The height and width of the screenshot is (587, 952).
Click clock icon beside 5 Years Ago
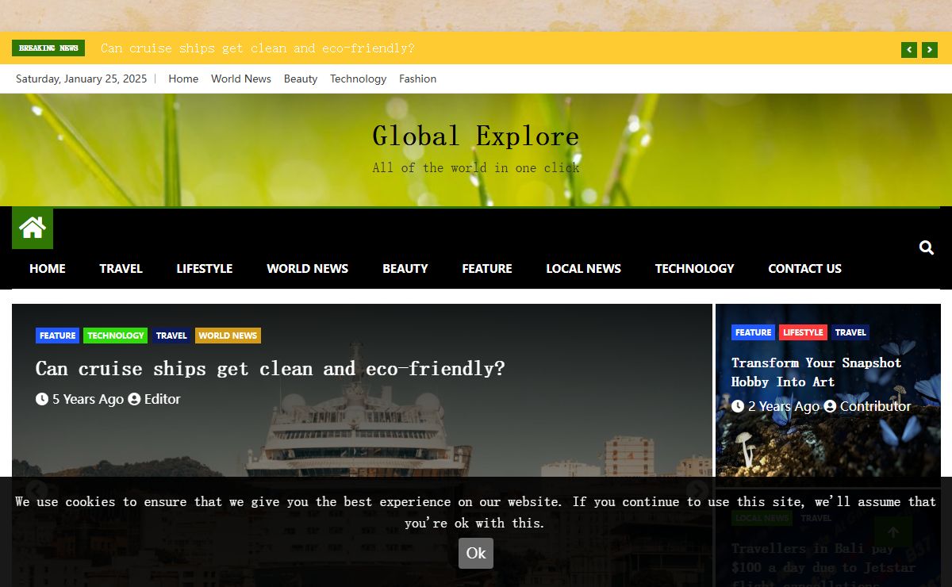click(42, 399)
